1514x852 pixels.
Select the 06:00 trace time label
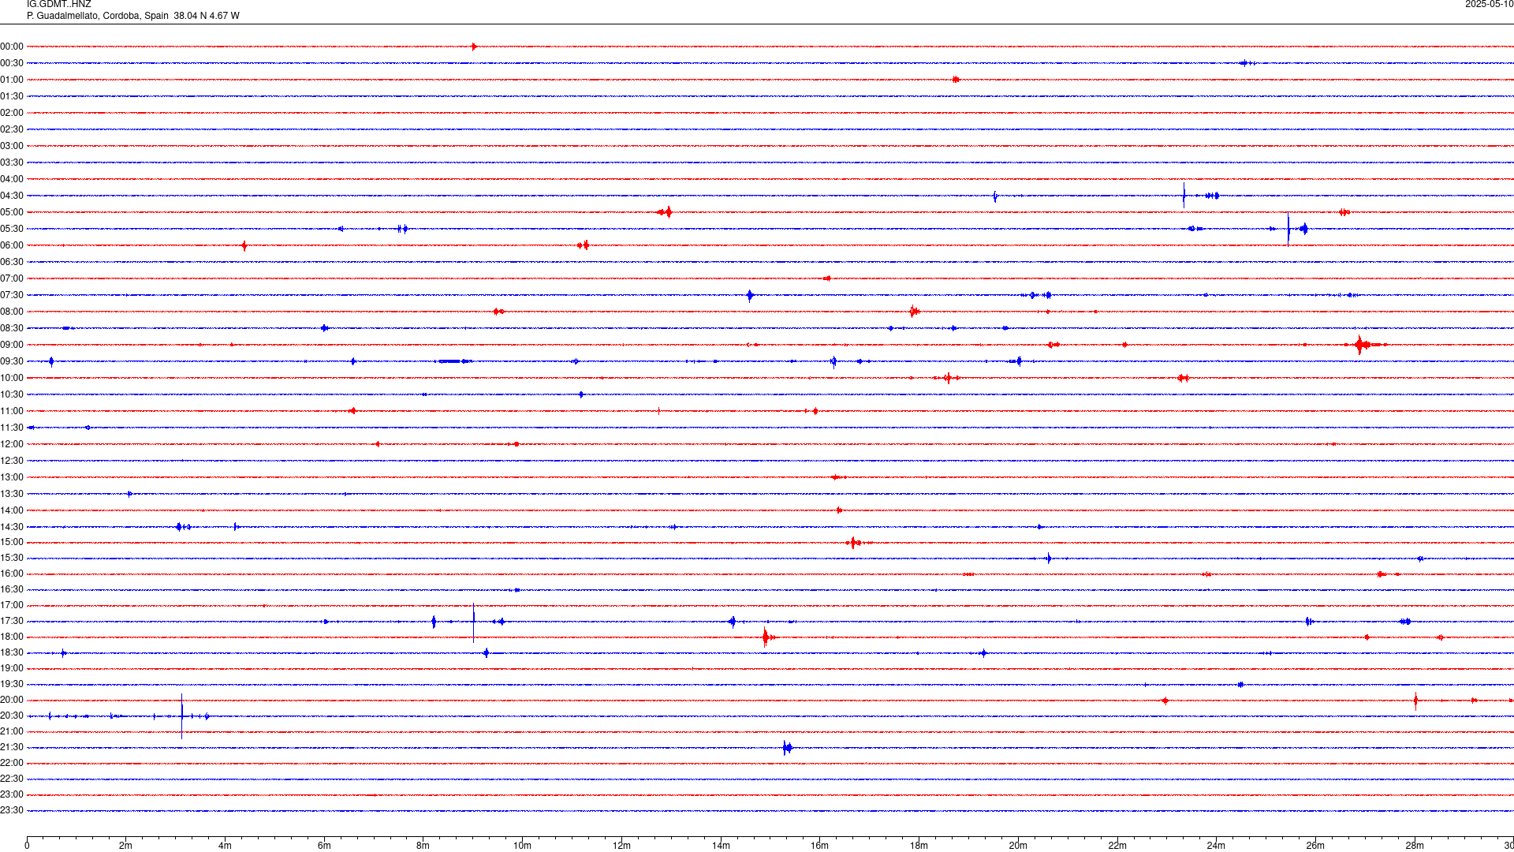(12, 245)
